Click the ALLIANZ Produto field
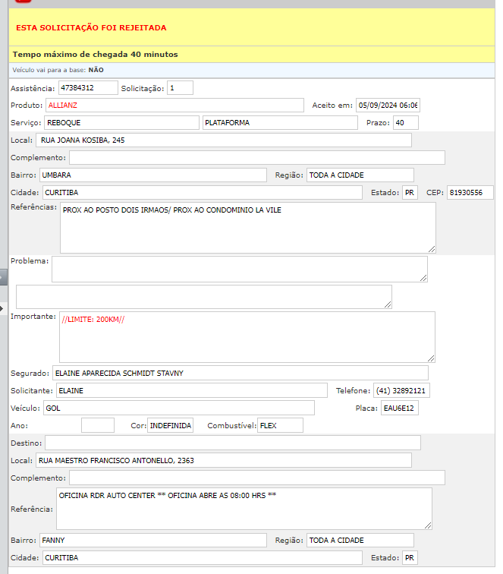The height and width of the screenshot is (574, 503). 174,105
